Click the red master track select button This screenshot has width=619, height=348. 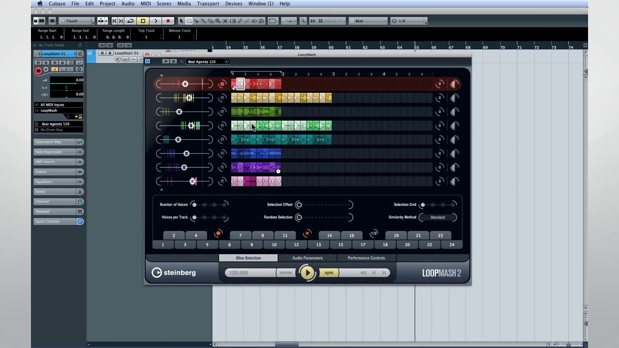click(x=222, y=84)
